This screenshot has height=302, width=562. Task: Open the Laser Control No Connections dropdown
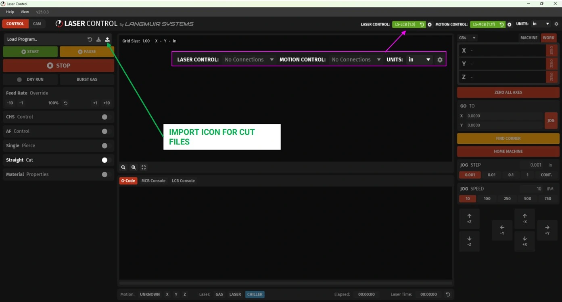[249, 60]
